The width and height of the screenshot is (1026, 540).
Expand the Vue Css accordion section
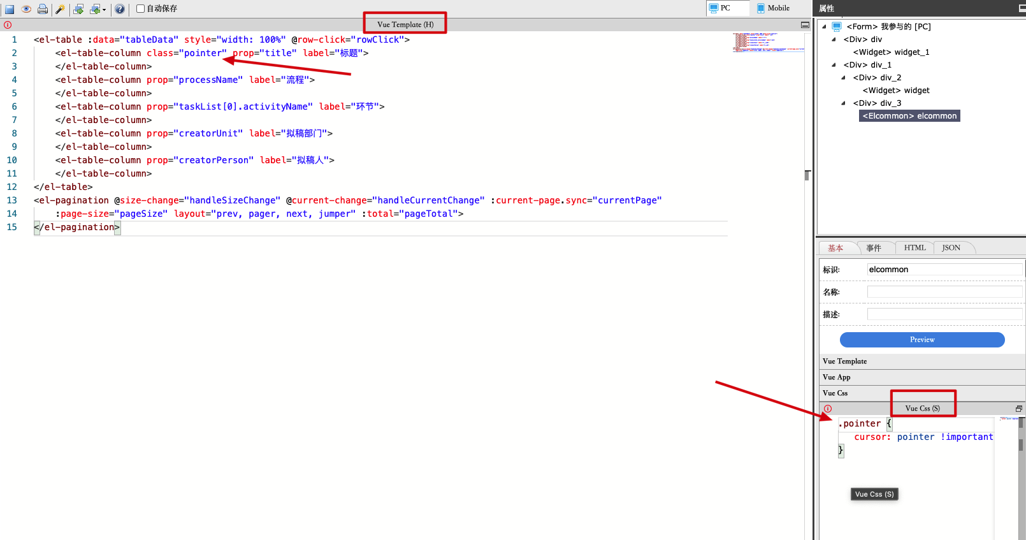point(922,393)
